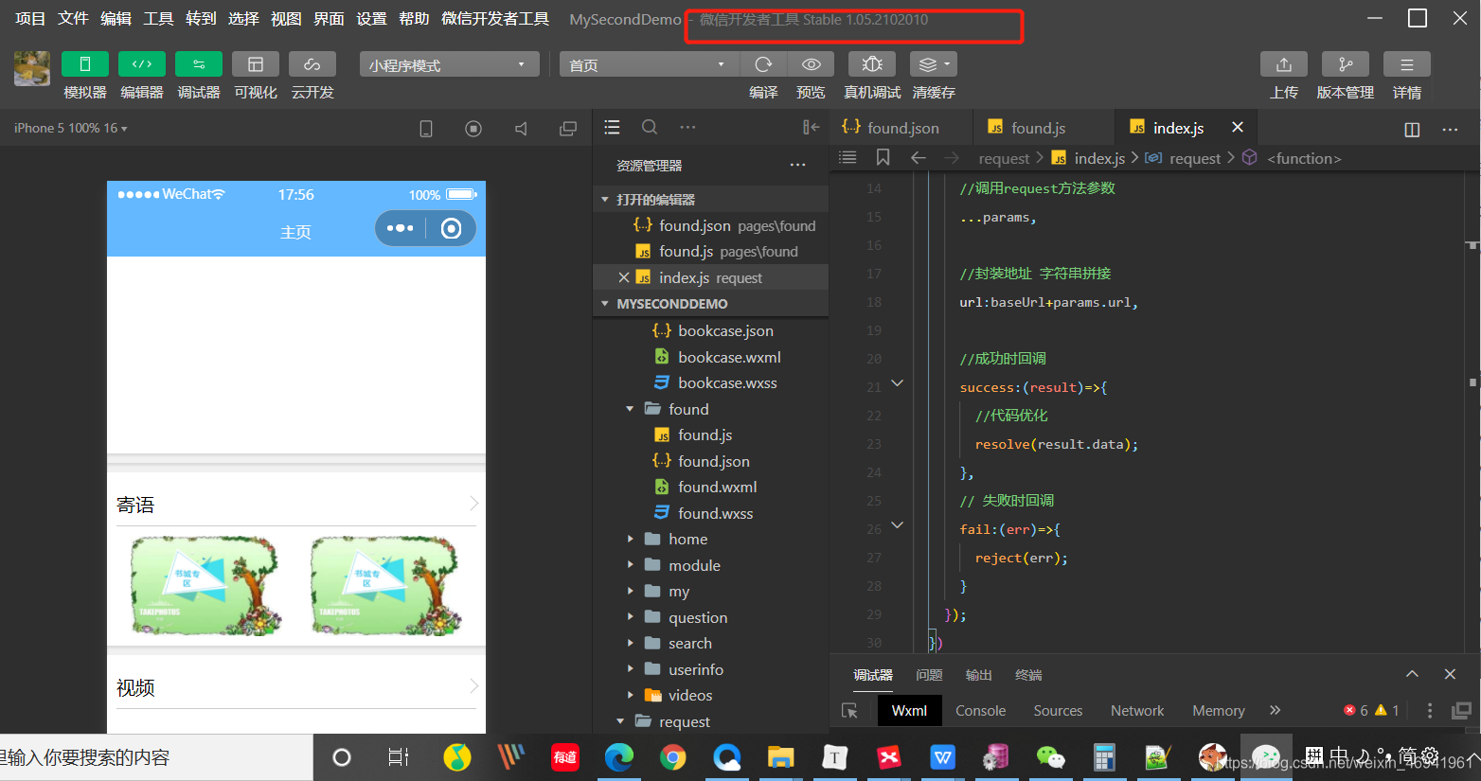Viewport: 1481px width, 781px height.
Task: Click the real device debug icon
Action: pyautogui.click(x=872, y=64)
